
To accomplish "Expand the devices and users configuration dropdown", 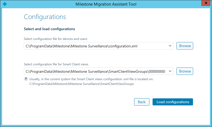I will tap(170, 46).
